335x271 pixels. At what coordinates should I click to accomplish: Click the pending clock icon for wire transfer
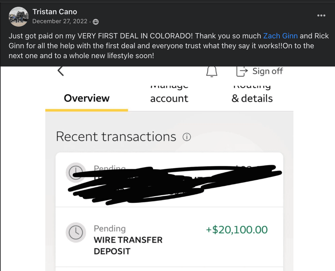pyautogui.click(x=76, y=233)
